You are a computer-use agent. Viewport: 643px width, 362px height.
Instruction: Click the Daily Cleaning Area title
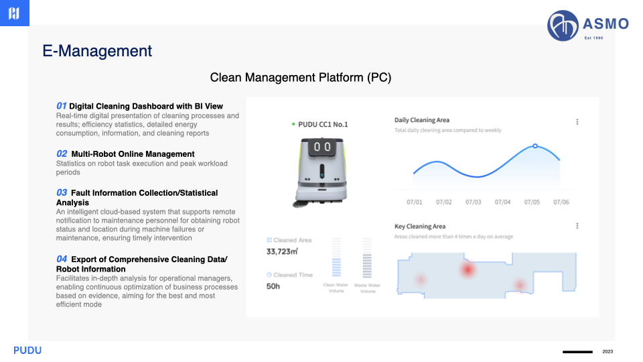422,120
